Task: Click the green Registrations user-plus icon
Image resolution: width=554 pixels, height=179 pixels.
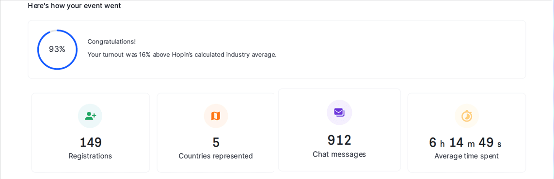Action: click(x=90, y=116)
